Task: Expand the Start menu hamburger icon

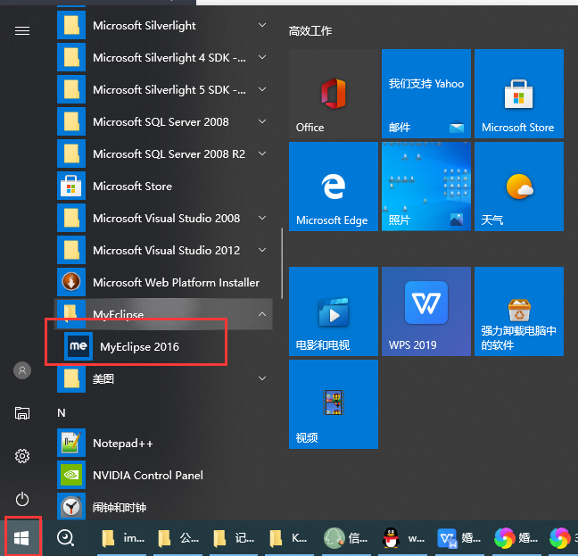Action: point(22,31)
